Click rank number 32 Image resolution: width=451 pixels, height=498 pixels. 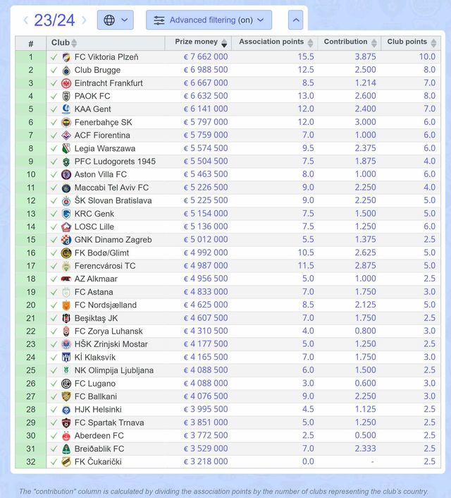(31, 462)
